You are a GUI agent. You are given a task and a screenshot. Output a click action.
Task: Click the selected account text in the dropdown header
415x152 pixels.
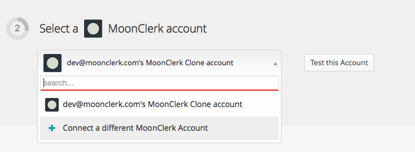point(150,63)
